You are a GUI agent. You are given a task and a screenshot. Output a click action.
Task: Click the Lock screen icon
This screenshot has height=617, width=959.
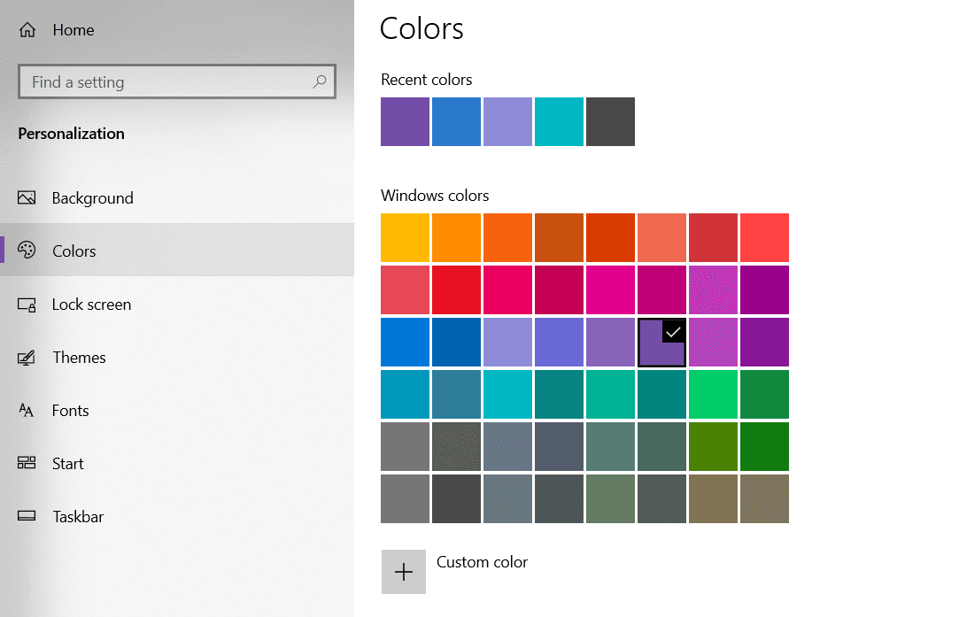pos(27,305)
